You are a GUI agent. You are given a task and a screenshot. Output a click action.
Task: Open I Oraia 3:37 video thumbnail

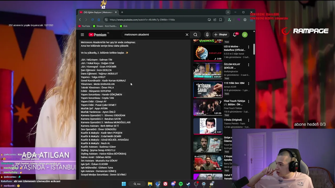[208, 126]
